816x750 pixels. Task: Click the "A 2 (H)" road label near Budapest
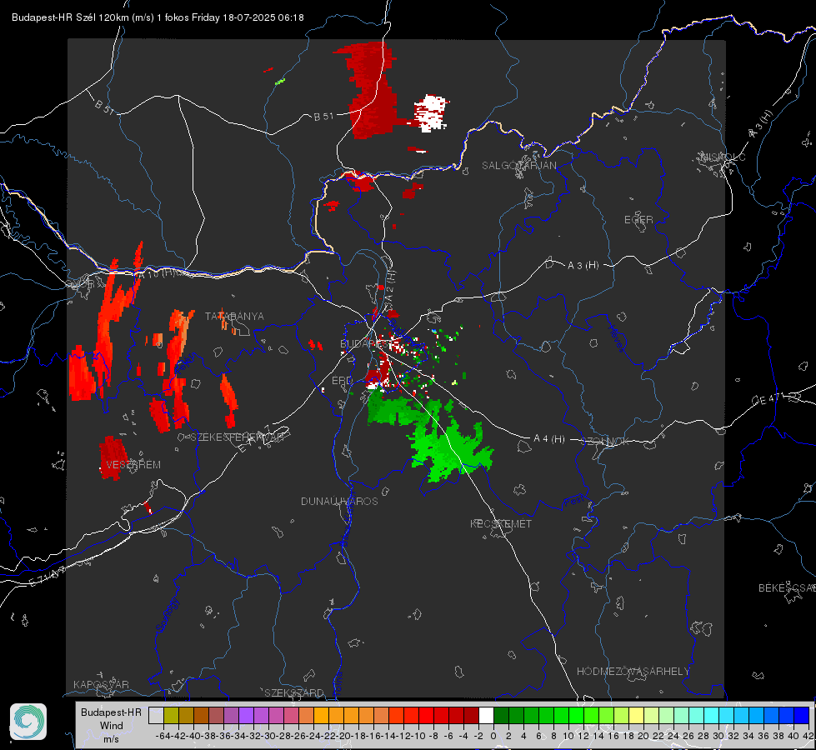point(388,285)
